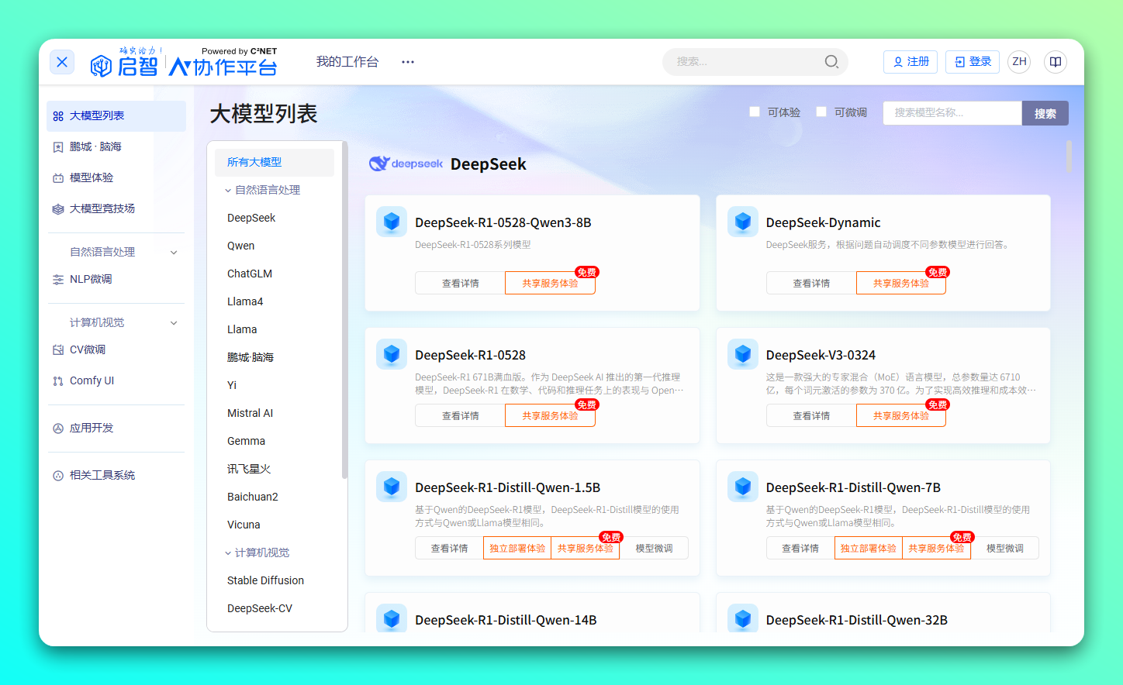Switch language with the ZH icon

coord(1019,62)
